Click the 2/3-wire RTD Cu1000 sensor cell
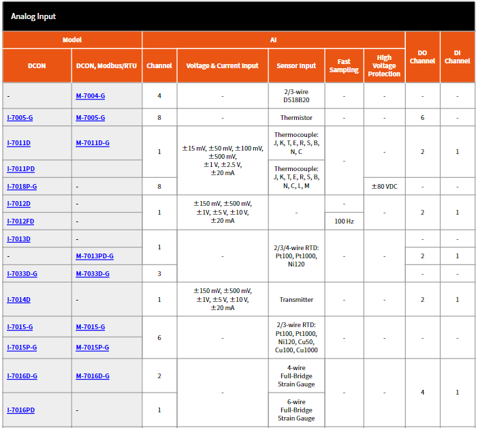478x428 pixels. pos(296,338)
